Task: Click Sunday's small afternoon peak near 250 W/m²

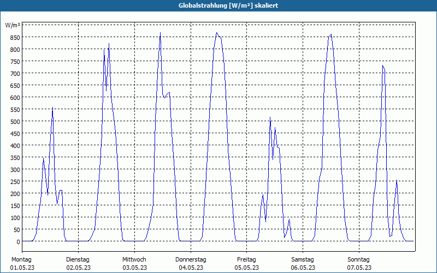Action: pyautogui.click(x=397, y=180)
